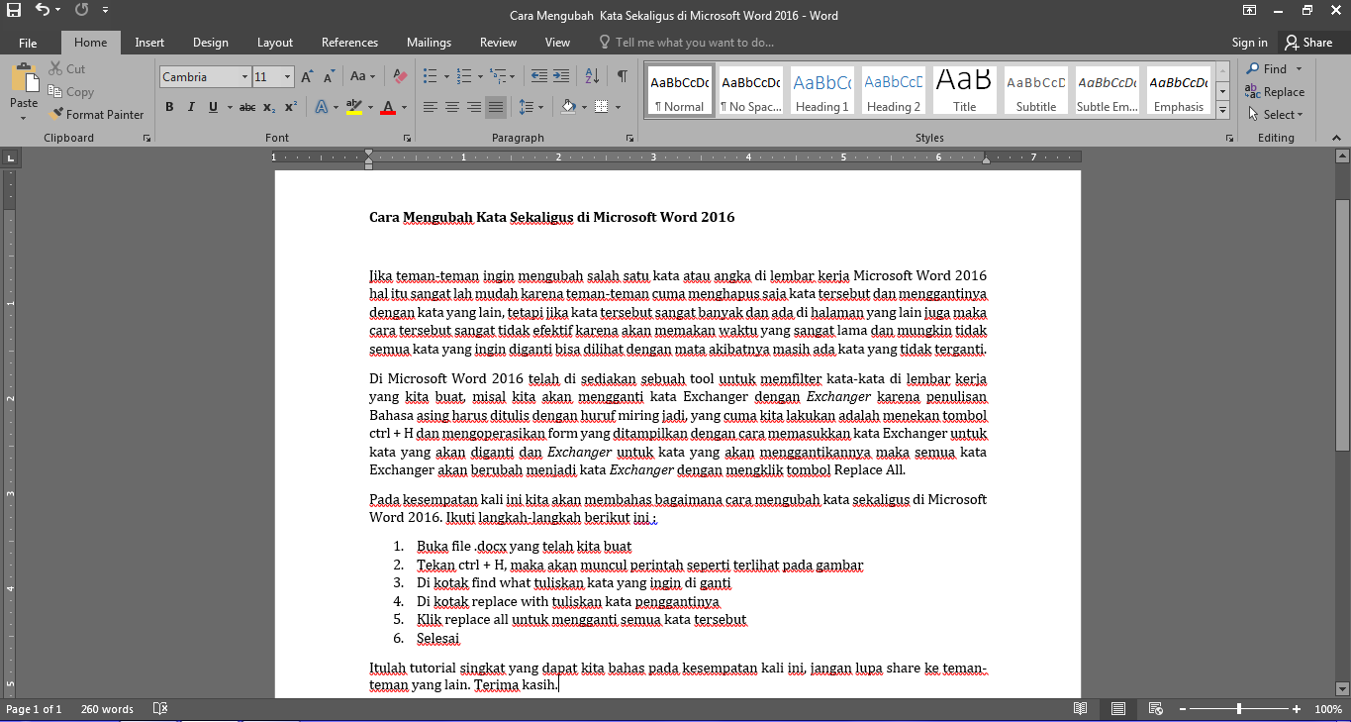Click Increase Font Size icon
This screenshot has width=1351, height=722.
307,76
